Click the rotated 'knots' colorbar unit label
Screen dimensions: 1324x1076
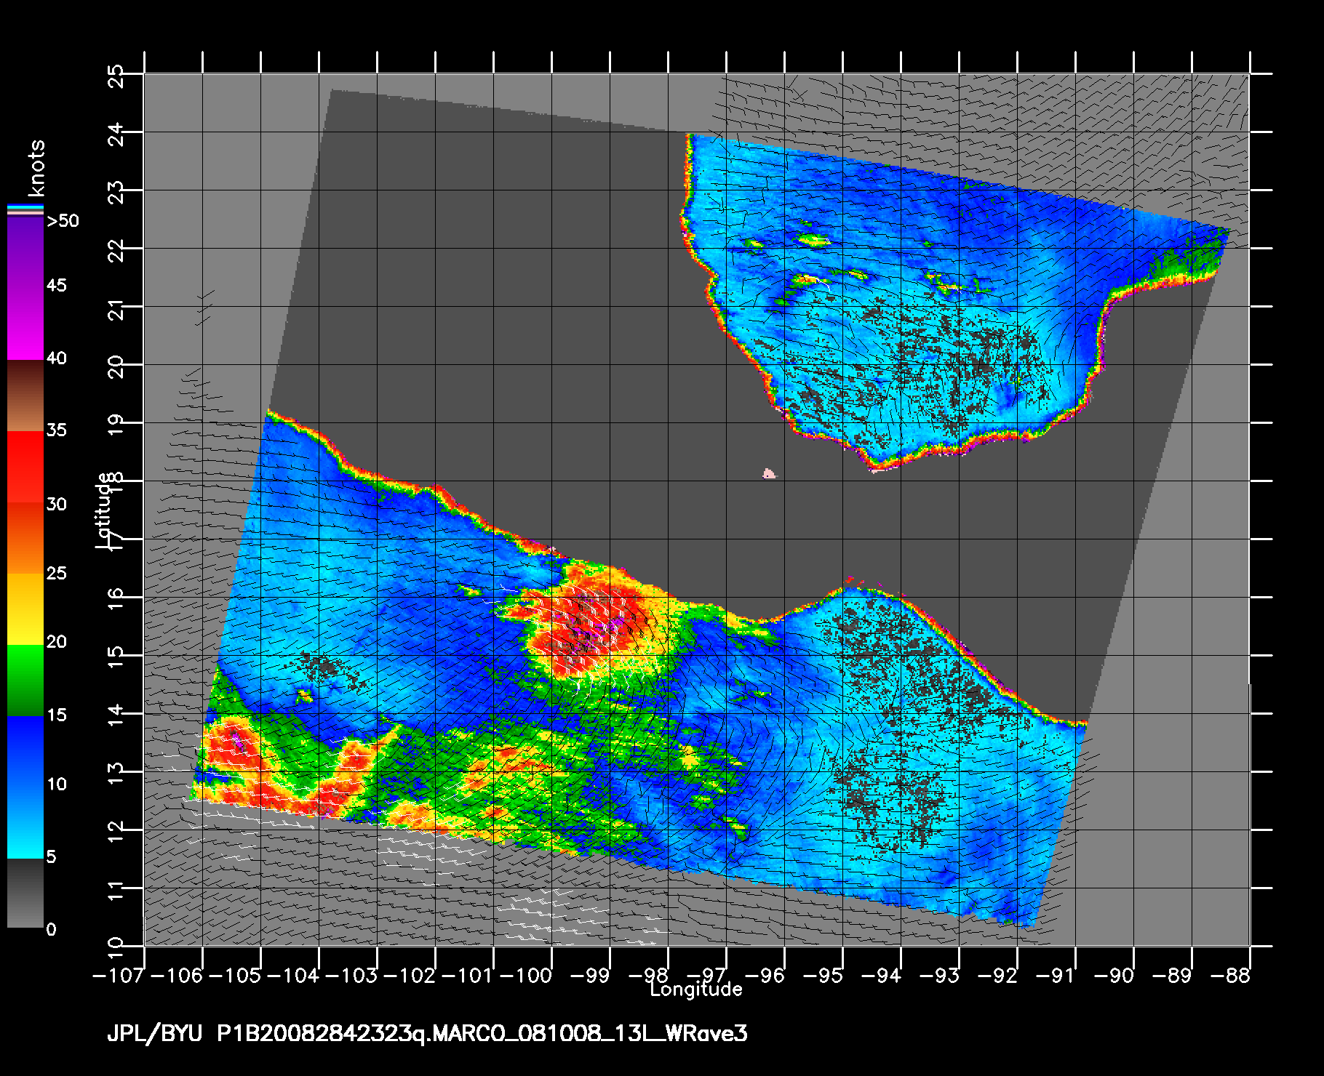pyautogui.click(x=36, y=168)
